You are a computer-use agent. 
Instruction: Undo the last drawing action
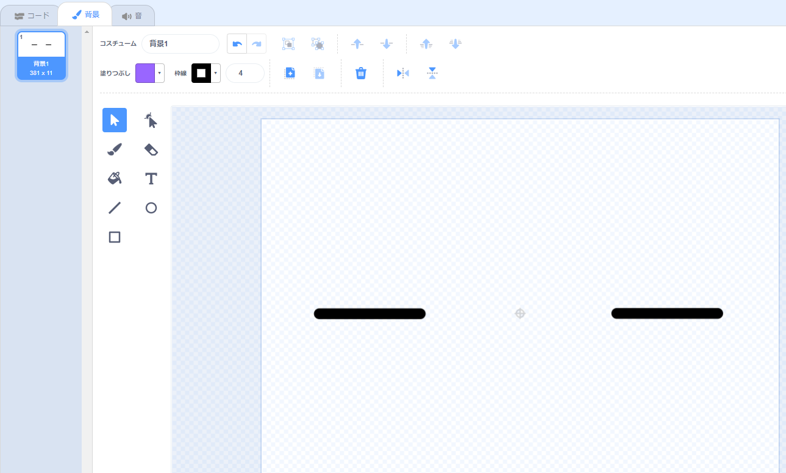[237, 44]
